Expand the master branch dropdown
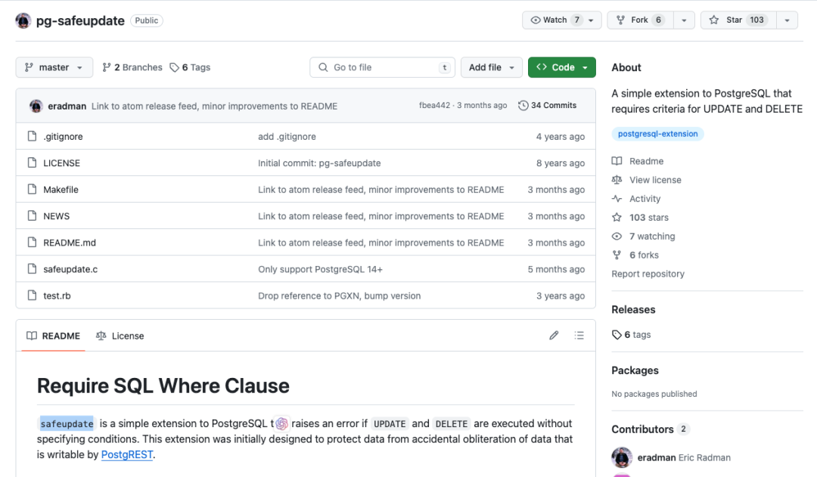 tap(54, 67)
